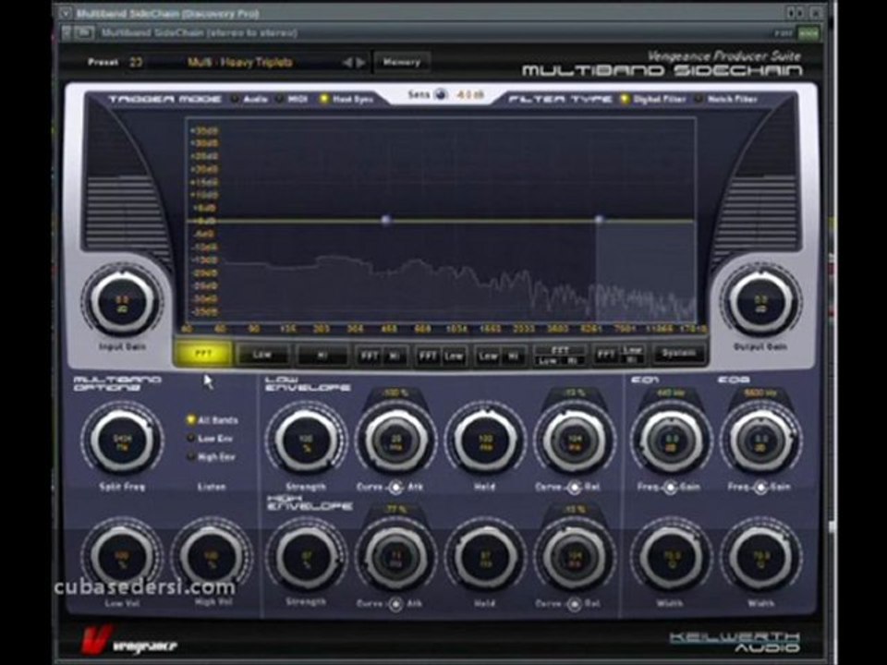The width and height of the screenshot is (887, 665).
Task: Click the Low Envelope Strength knob
Action: coord(306,441)
